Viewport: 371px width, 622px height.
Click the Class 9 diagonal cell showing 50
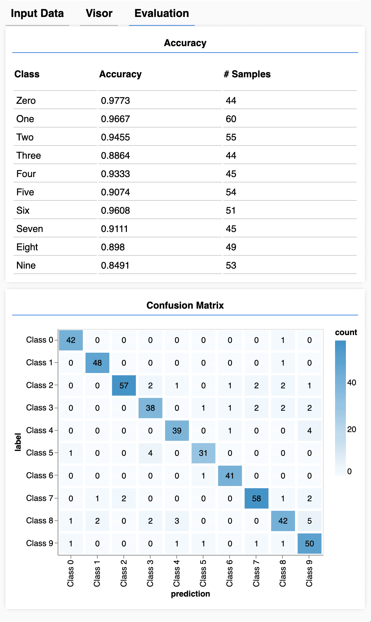309,543
